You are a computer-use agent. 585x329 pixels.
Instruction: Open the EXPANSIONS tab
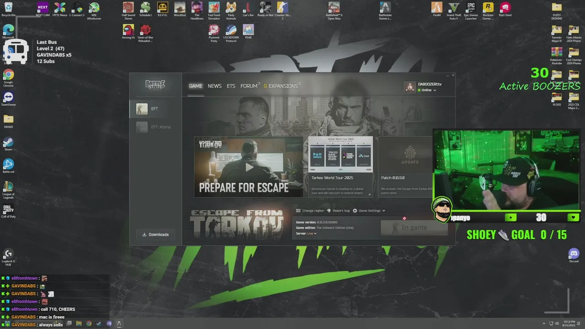(282, 86)
